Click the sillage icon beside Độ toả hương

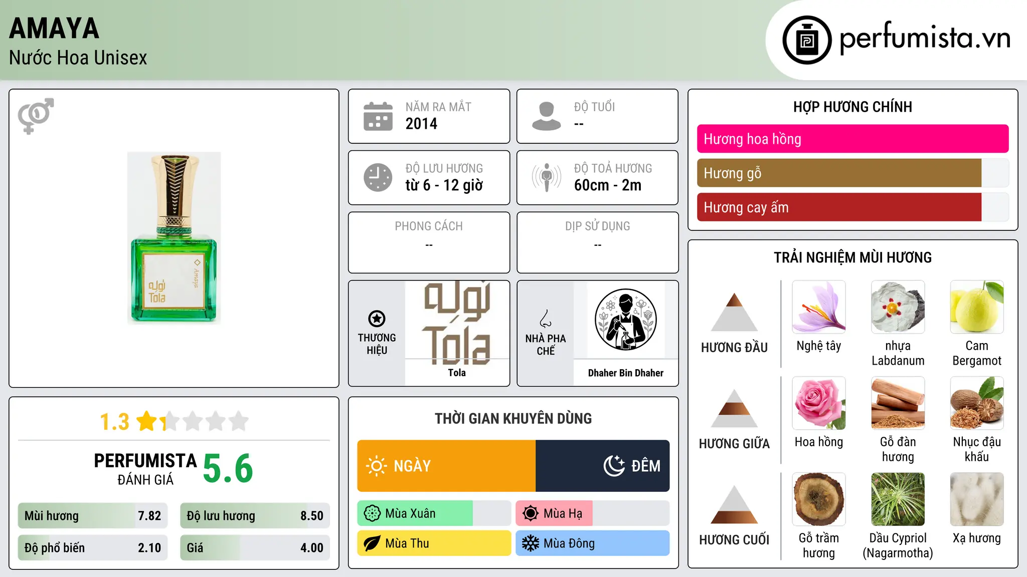point(547,177)
